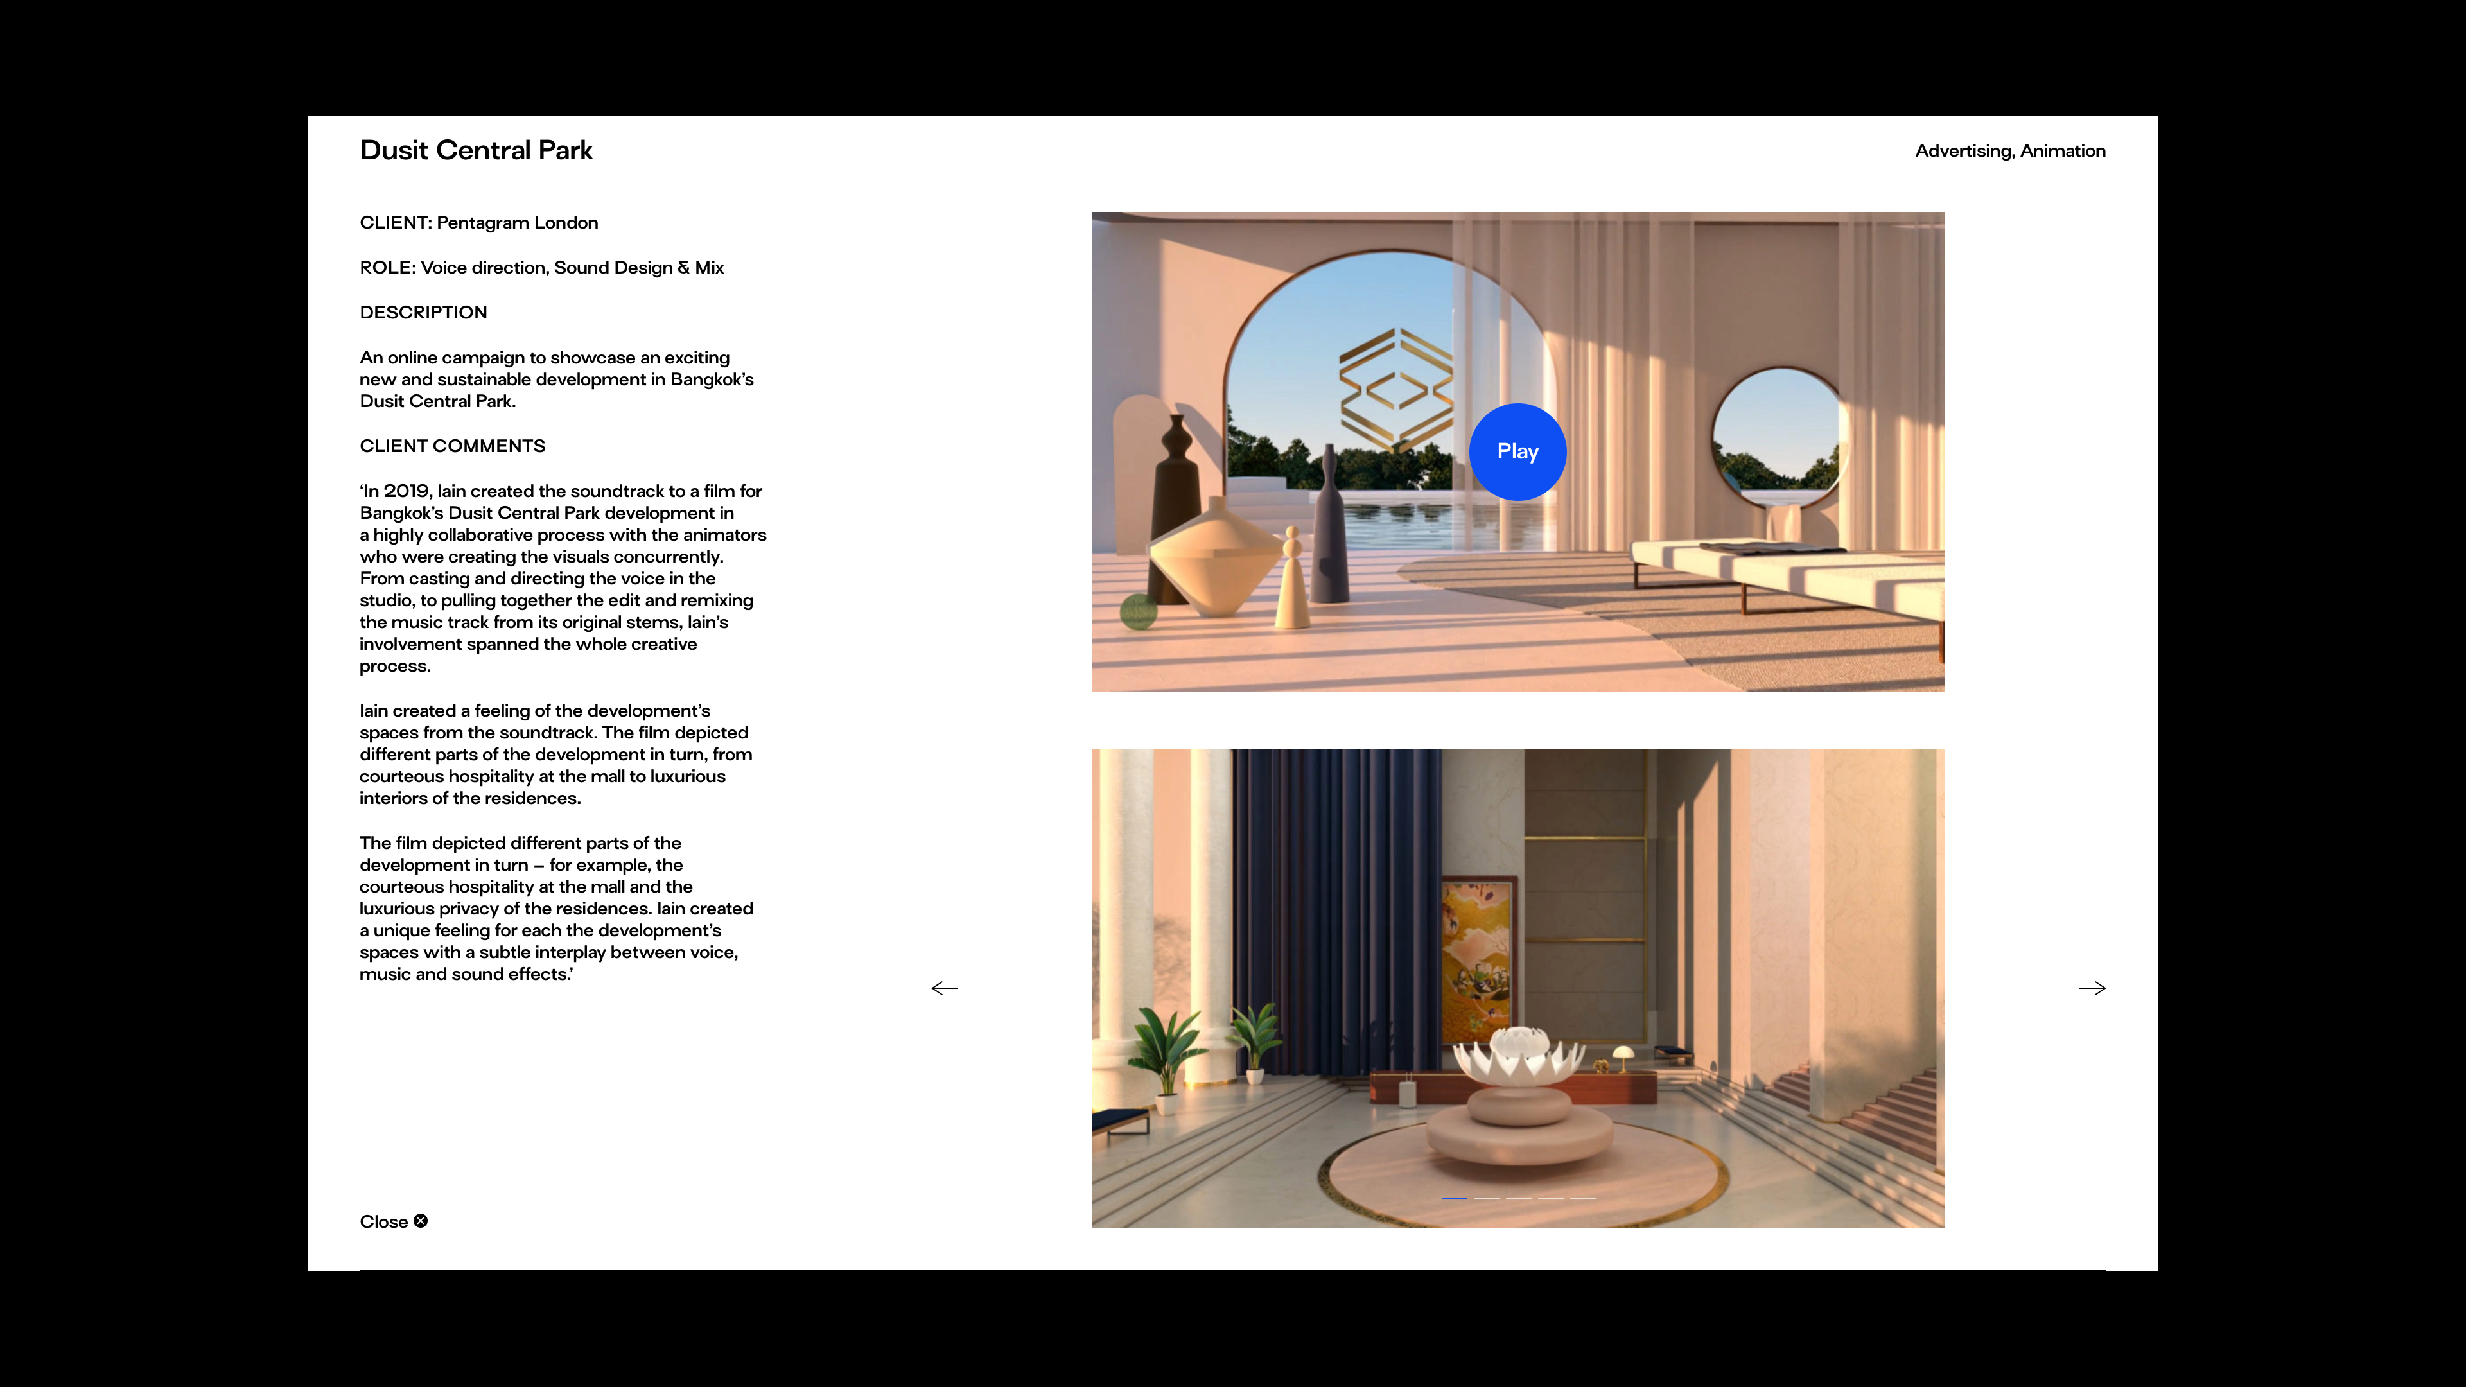Click the paragraph starting 'The film depicted different parts of the'
Screen dimensions: 2466x1387
tap(556, 909)
